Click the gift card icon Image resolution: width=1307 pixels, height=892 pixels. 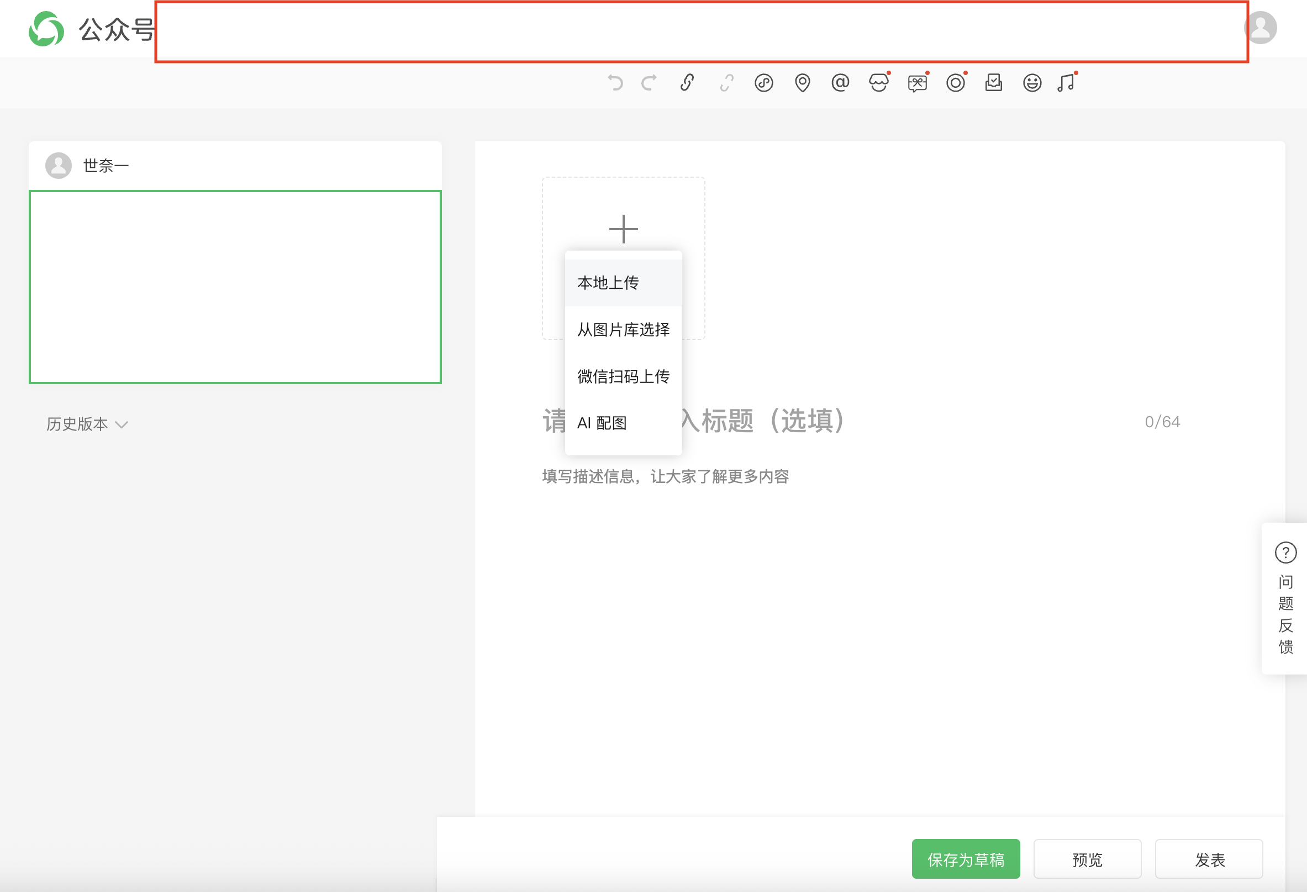(x=917, y=84)
